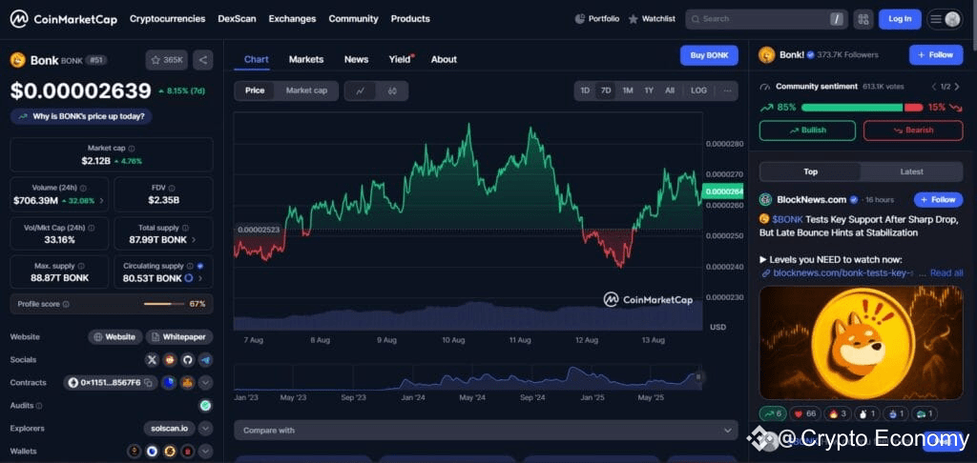Image resolution: width=977 pixels, height=463 pixels.
Task: Open the CoinMarketCap home logo
Action: [x=64, y=19]
